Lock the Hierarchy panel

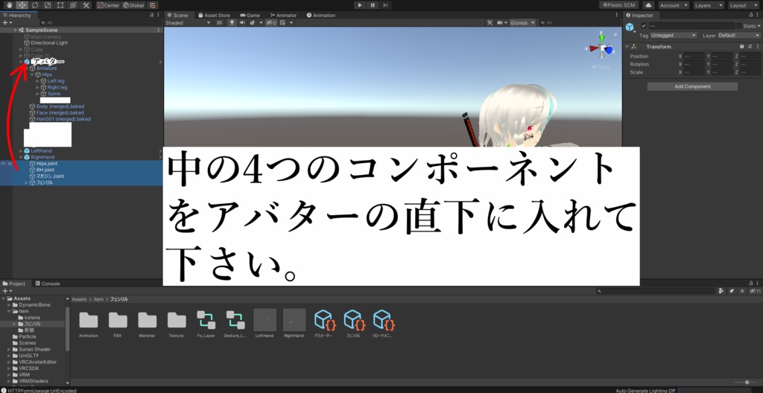point(152,15)
